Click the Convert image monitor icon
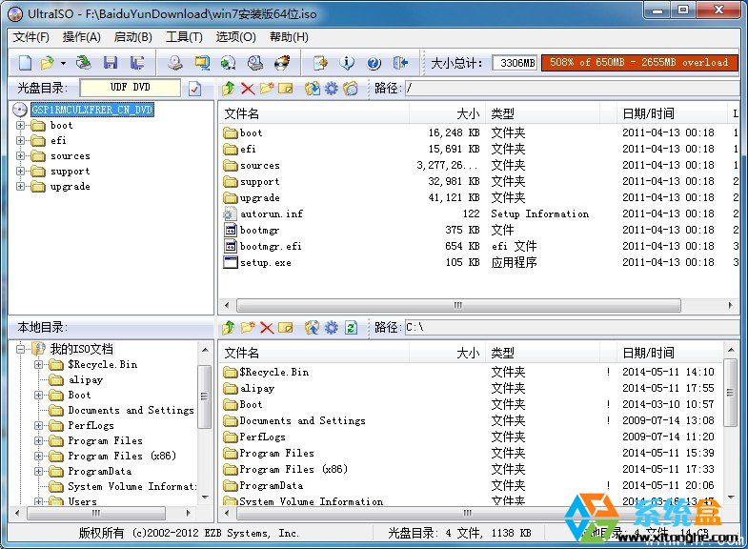 [202, 63]
